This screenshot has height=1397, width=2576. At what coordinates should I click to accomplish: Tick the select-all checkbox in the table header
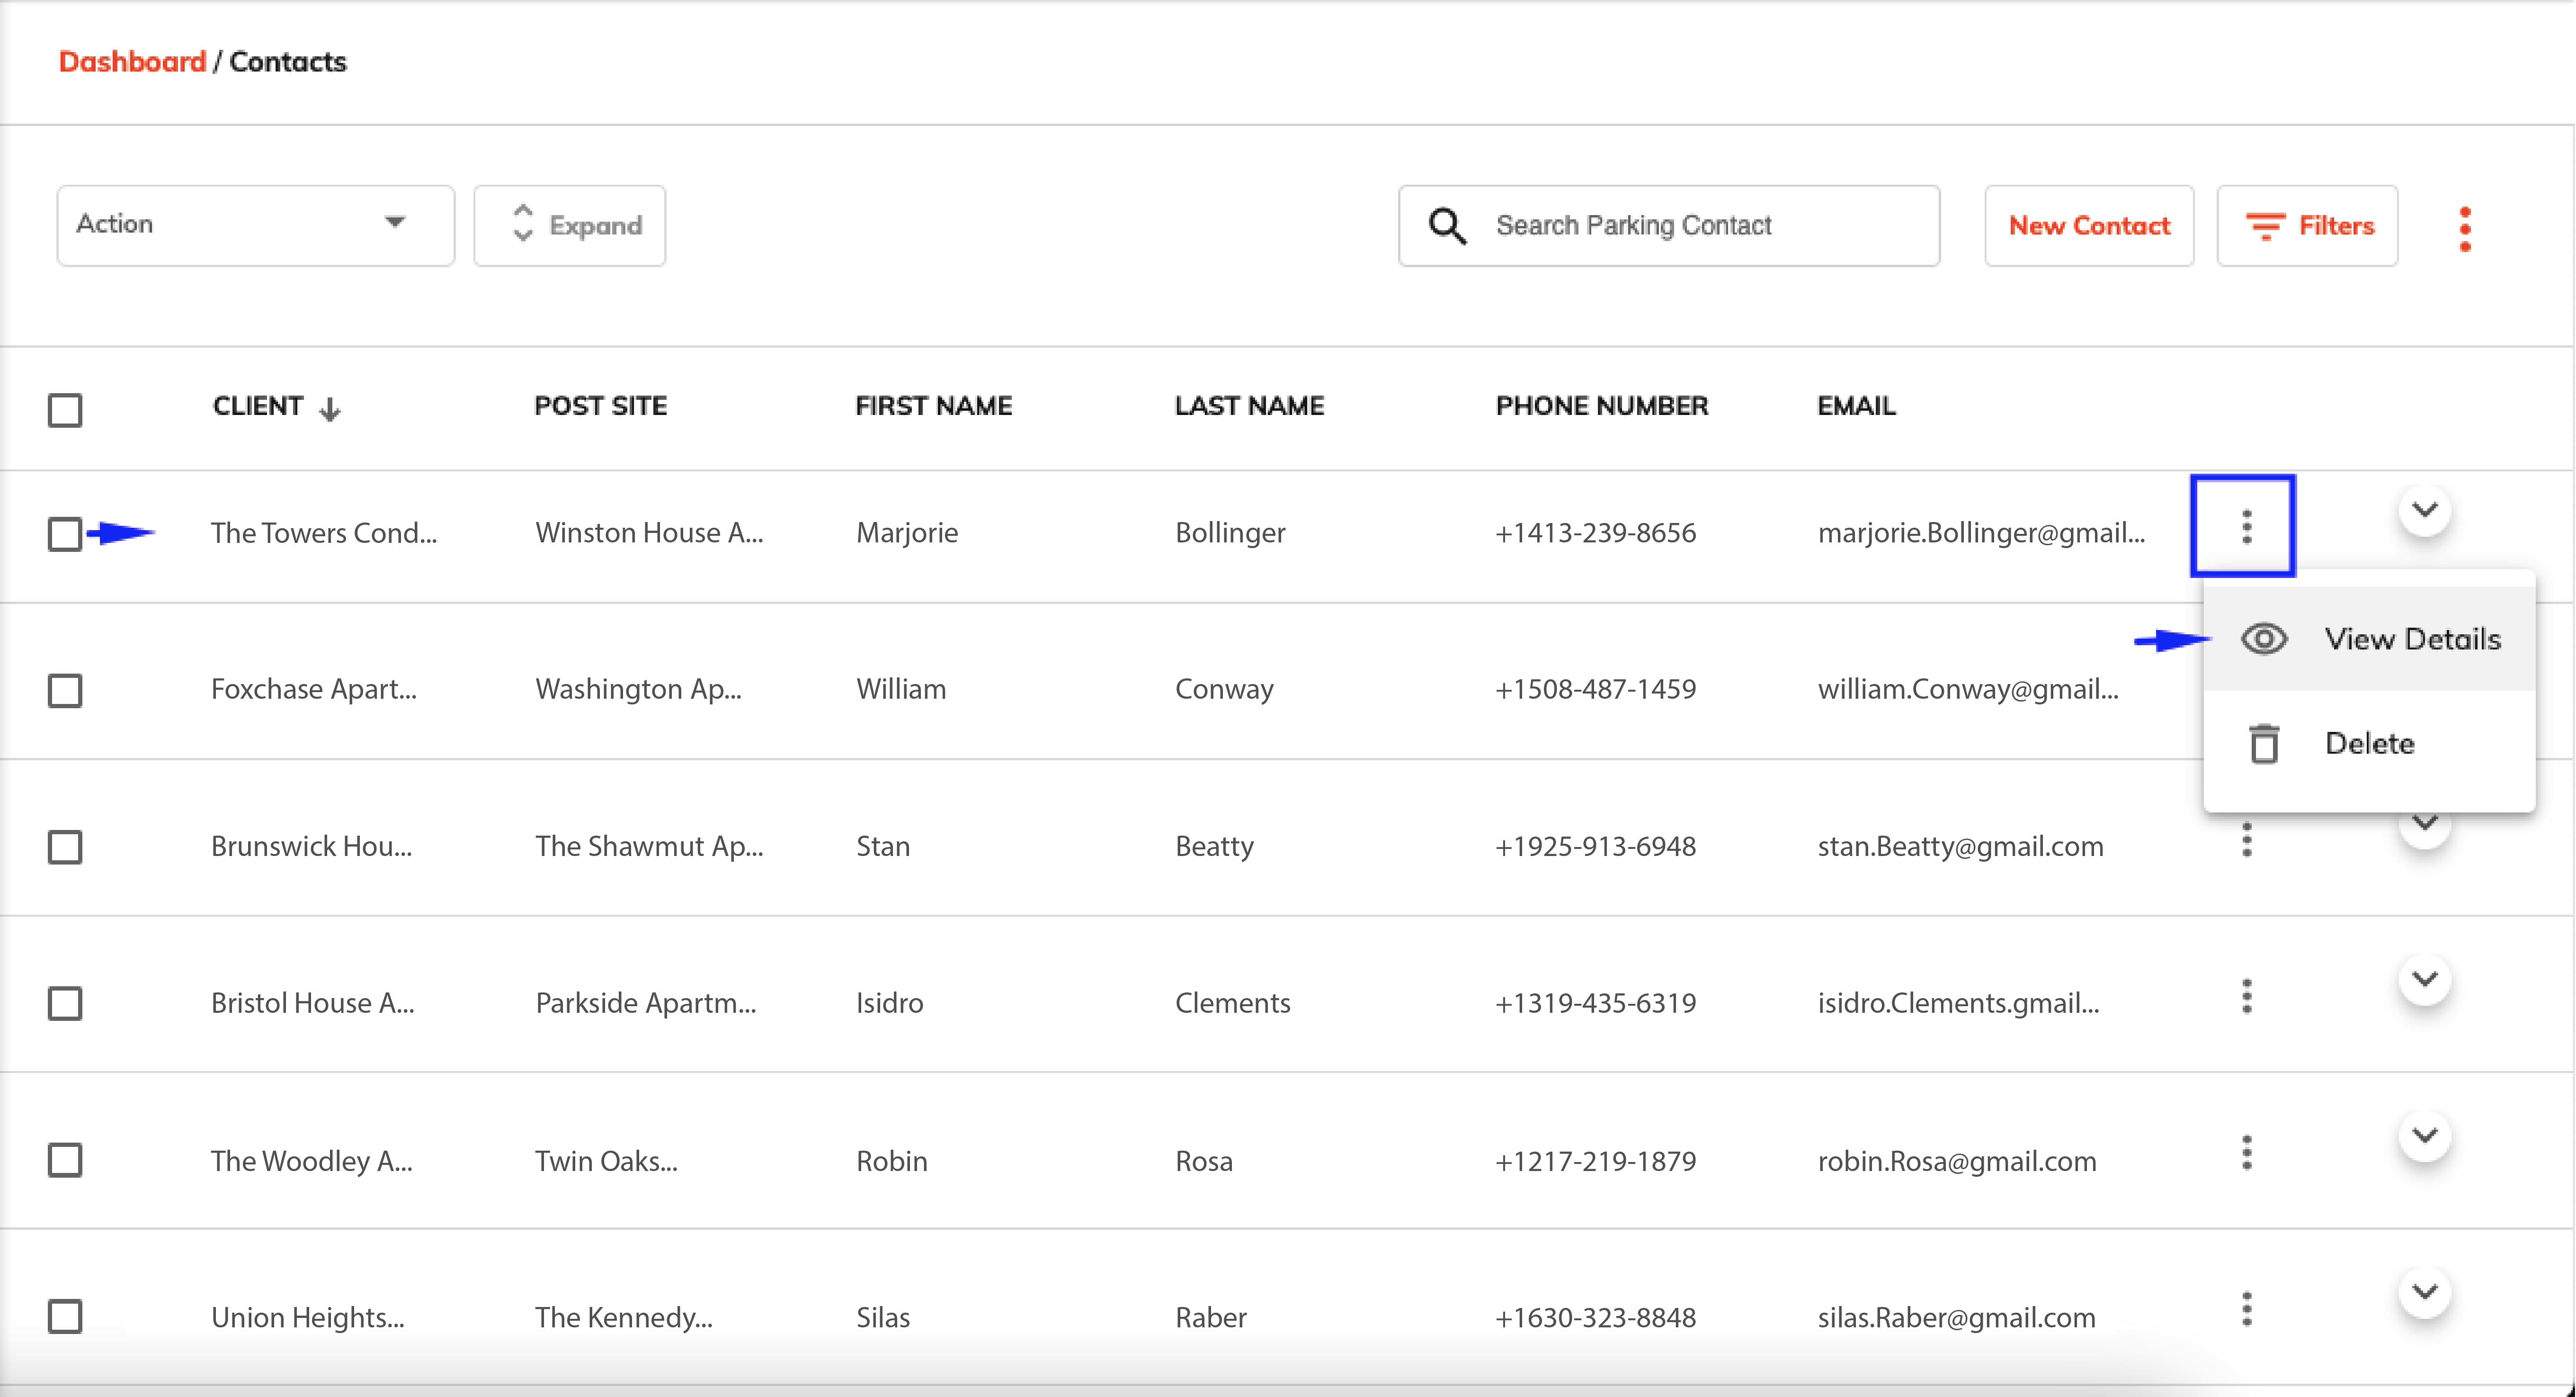[65, 409]
